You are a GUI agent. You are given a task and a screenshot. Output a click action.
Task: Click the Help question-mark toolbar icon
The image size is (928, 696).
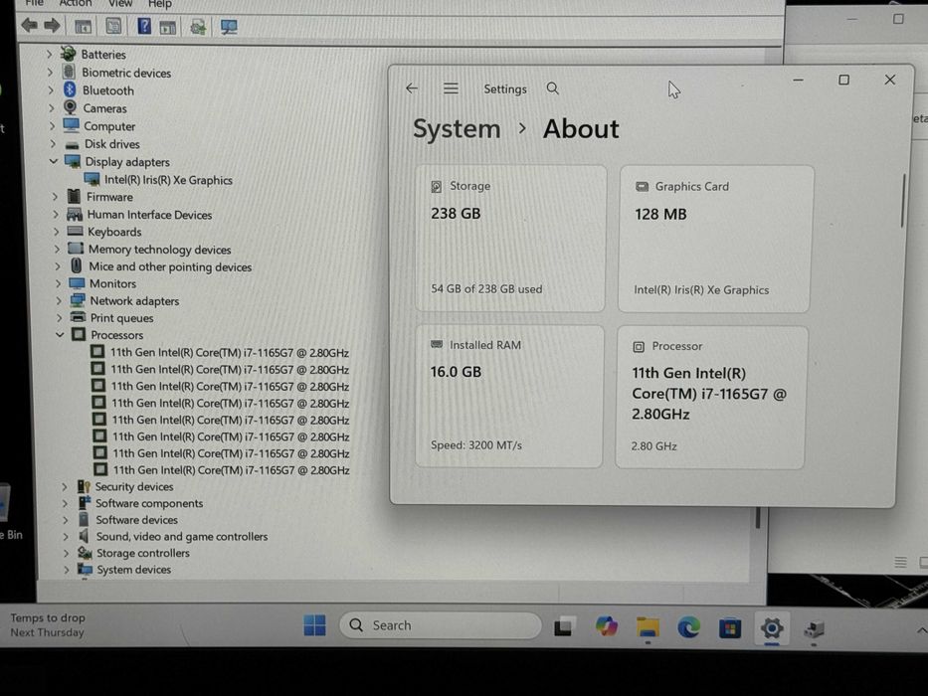pyautogui.click(x=144, y=26)
